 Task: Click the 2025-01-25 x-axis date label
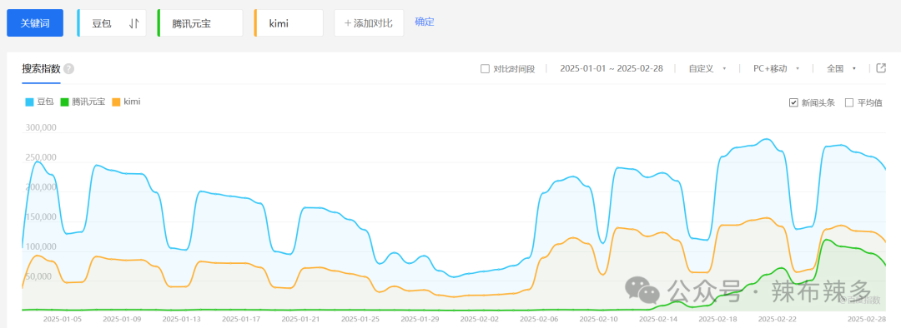pos(361,318)
